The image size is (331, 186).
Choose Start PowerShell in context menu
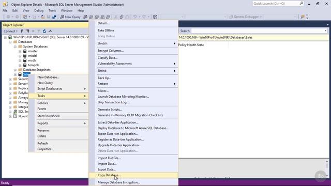point(58,116)
